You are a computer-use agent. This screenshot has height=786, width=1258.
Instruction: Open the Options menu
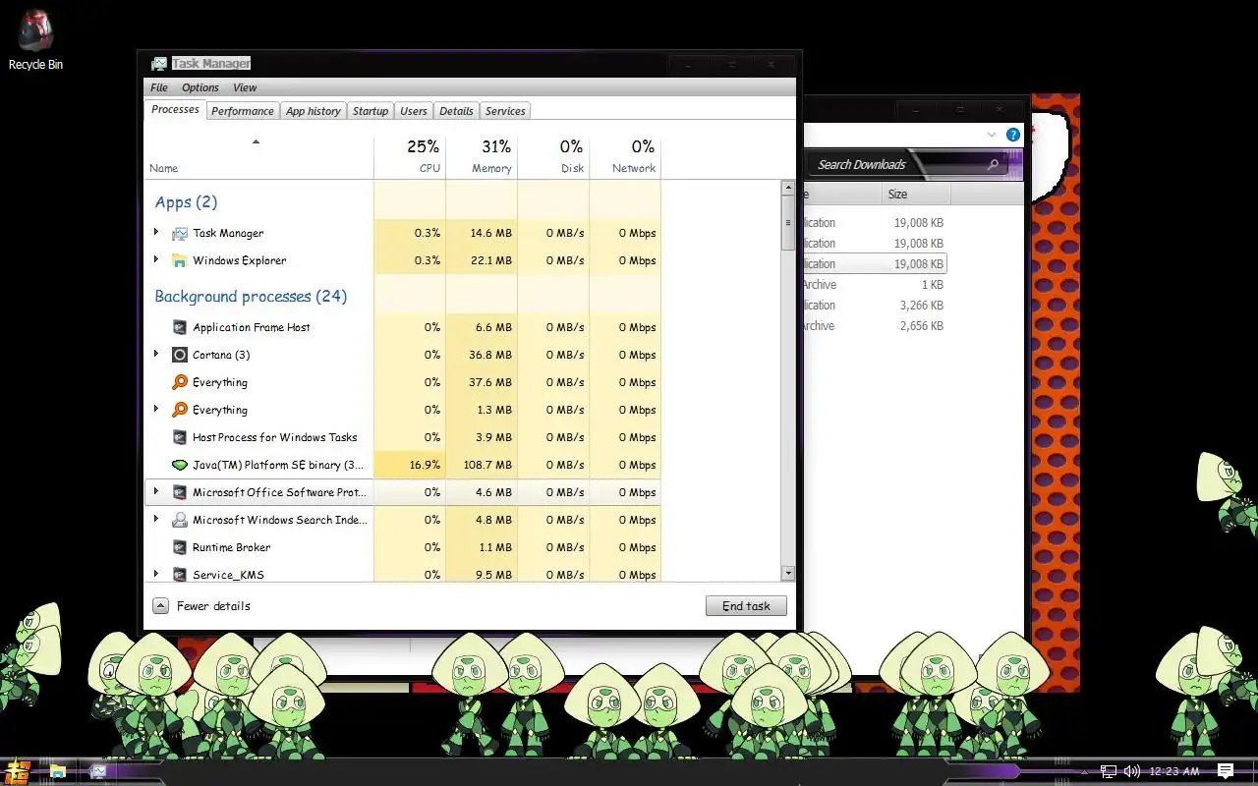tap(200, 87)
